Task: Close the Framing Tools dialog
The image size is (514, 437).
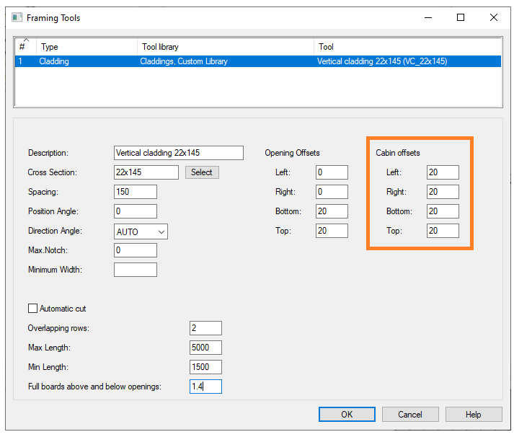Action: [x=492, y=18]
